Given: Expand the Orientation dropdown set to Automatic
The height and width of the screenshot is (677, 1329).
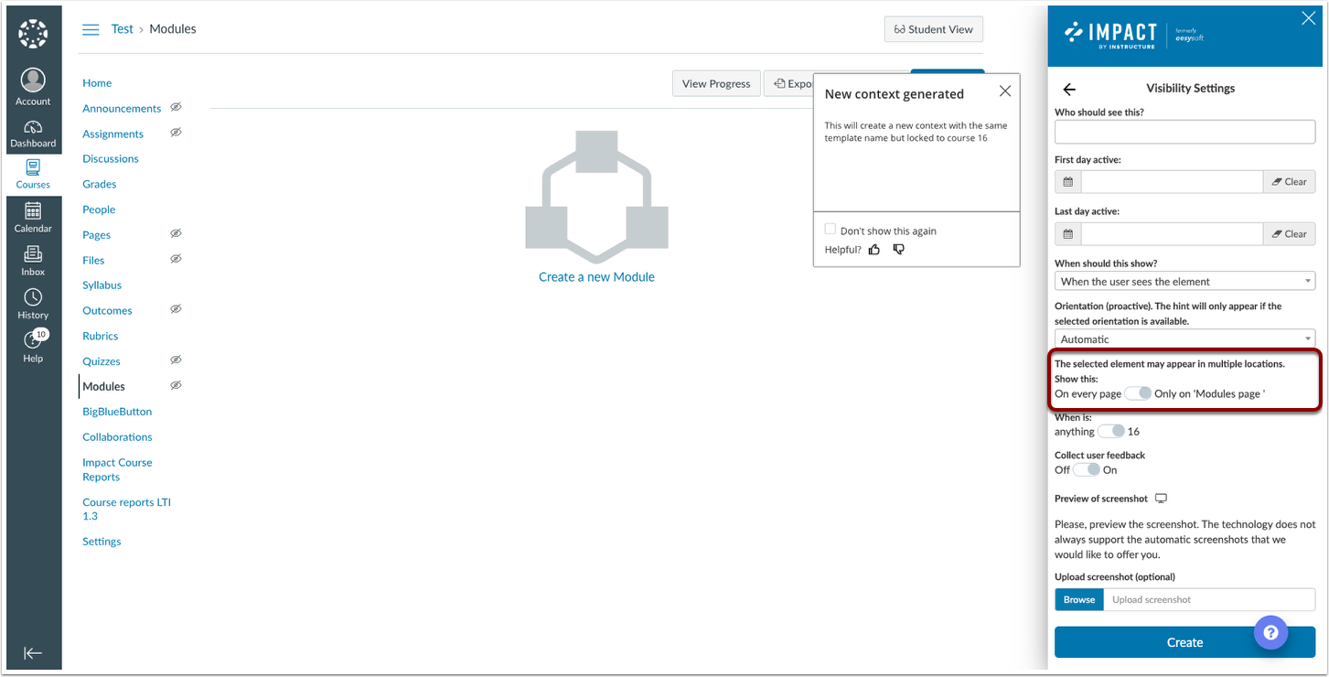Looking at the screenshot, I should [x=1184, y=338].
